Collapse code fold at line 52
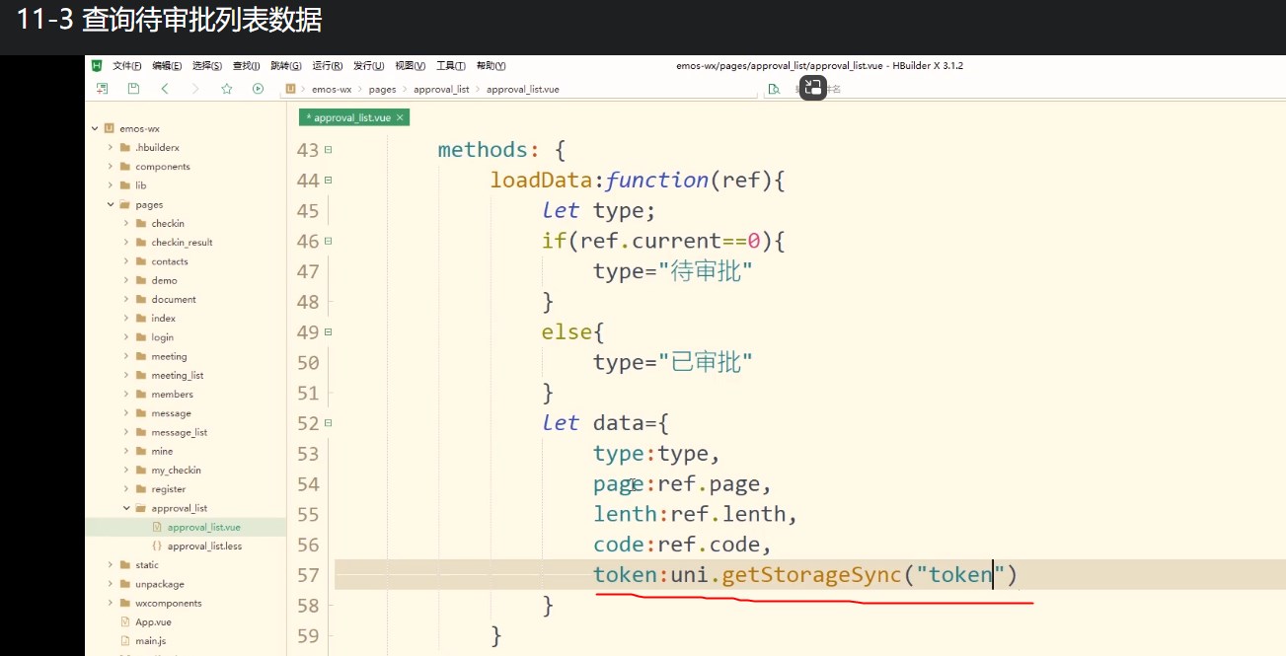 pyautogui.click(x=328, y=423)
